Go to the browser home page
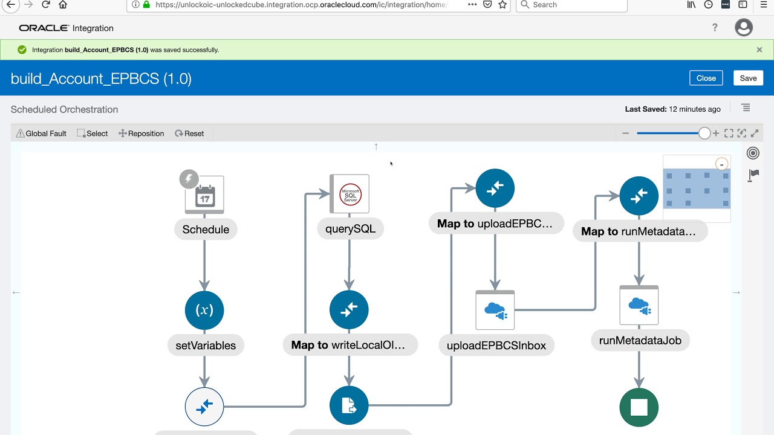The width and height of the screenshot is (774, 435). click(63, 5)
